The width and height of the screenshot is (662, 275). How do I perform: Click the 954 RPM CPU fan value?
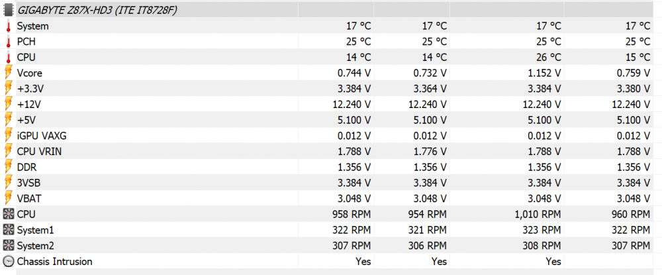click(427, 214)
